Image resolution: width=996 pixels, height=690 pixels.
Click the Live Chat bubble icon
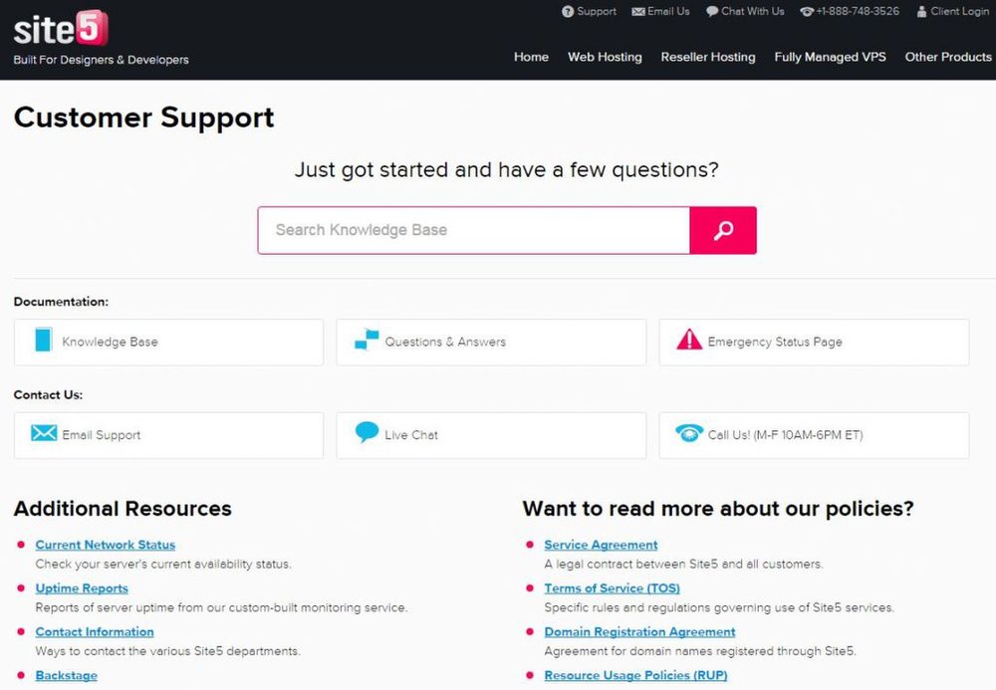[367, 432]
